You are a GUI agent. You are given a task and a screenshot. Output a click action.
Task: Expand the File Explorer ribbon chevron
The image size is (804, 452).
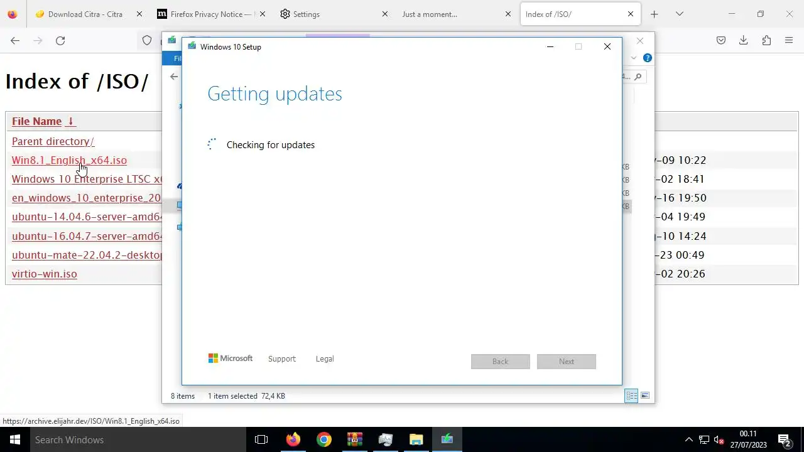[x=634, y=58]
